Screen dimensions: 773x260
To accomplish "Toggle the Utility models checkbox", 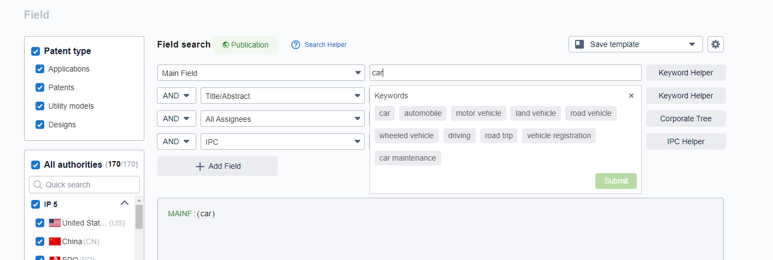I will [40, 106].
